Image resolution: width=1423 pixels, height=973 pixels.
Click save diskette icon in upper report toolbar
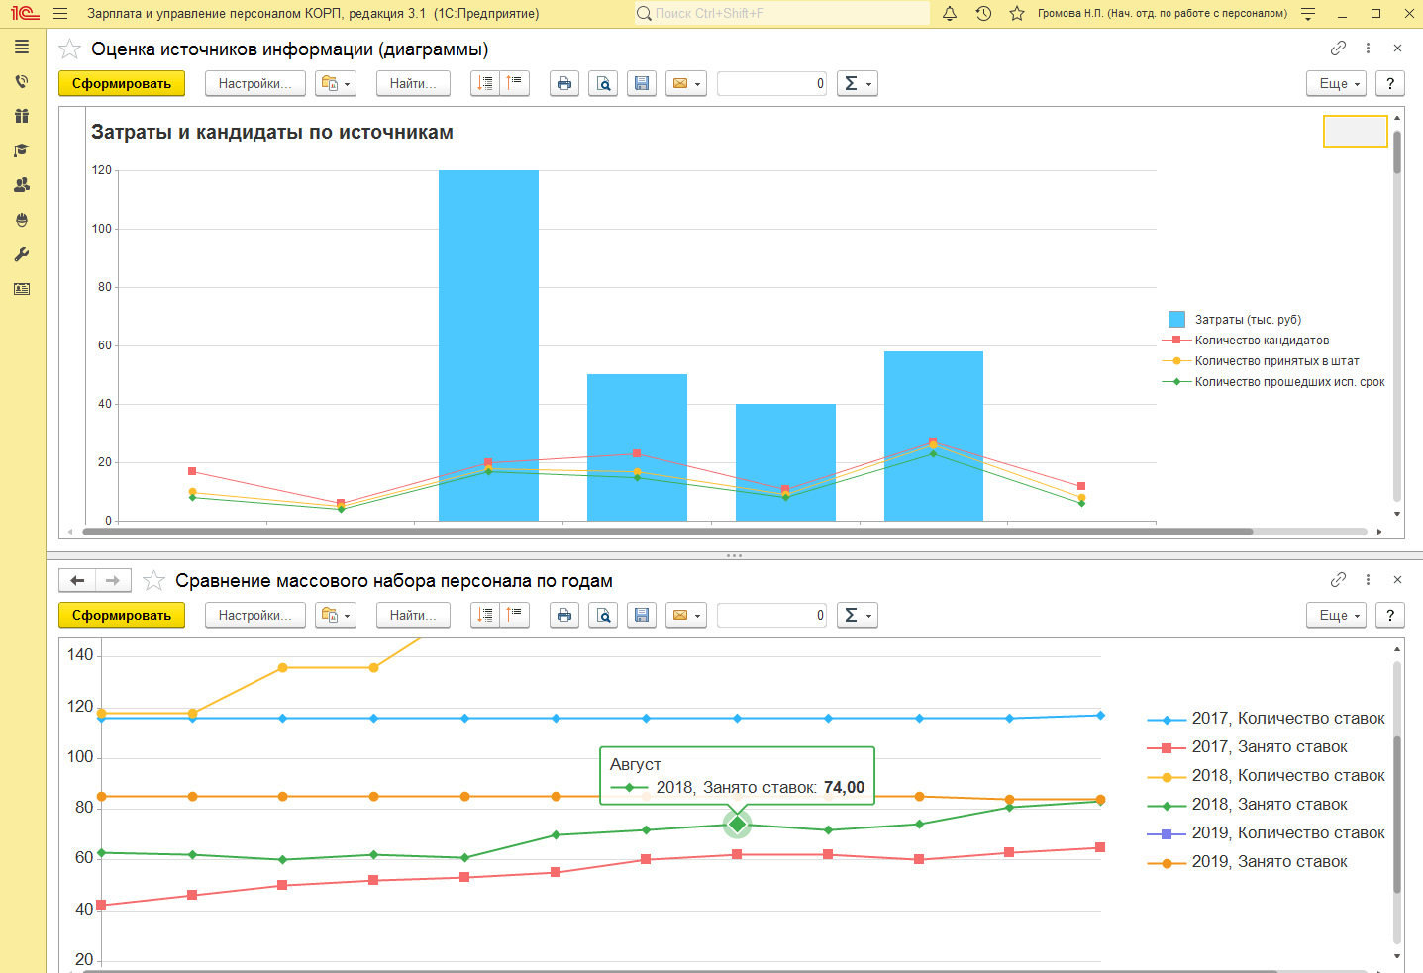point(642,84)
